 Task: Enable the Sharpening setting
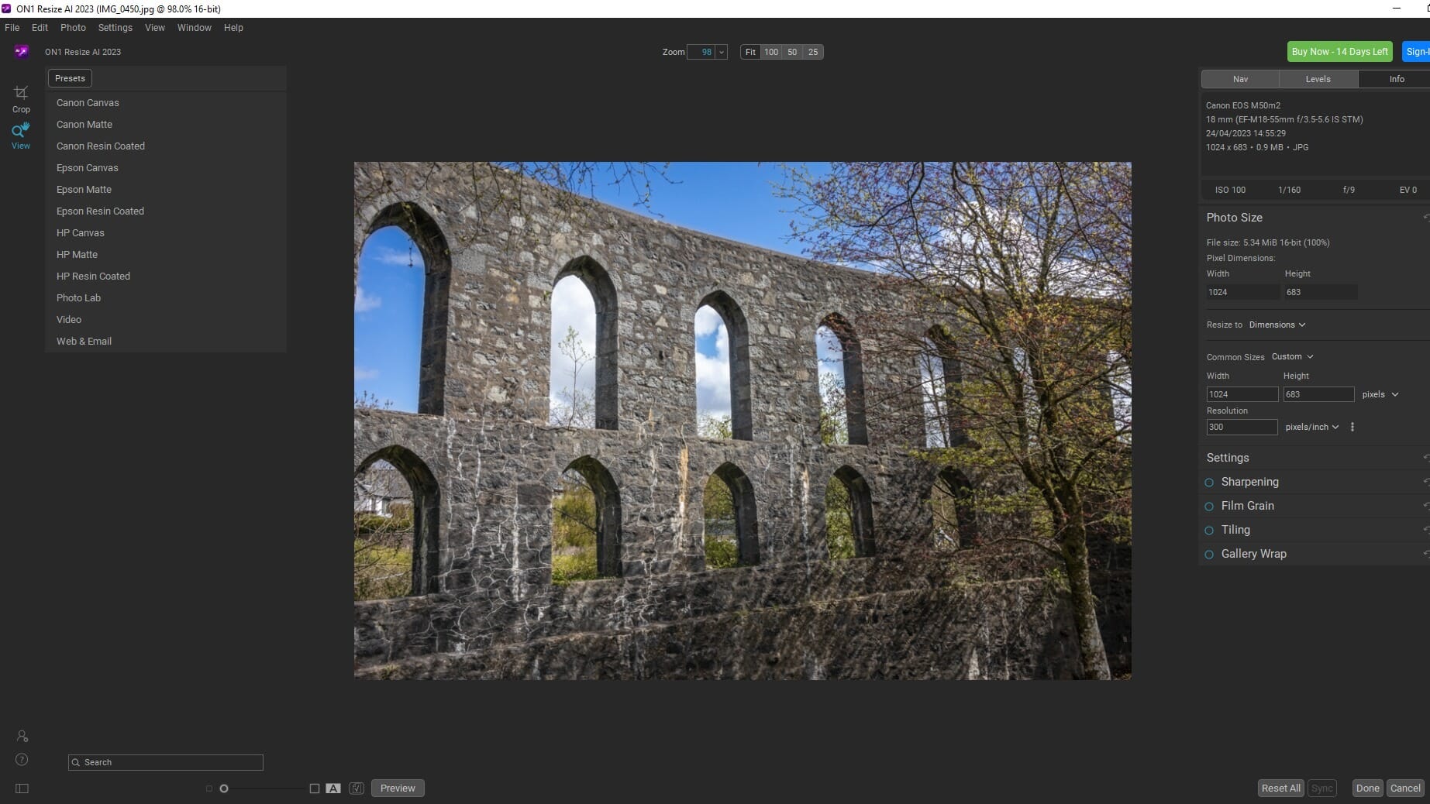tap(1210, 482)
